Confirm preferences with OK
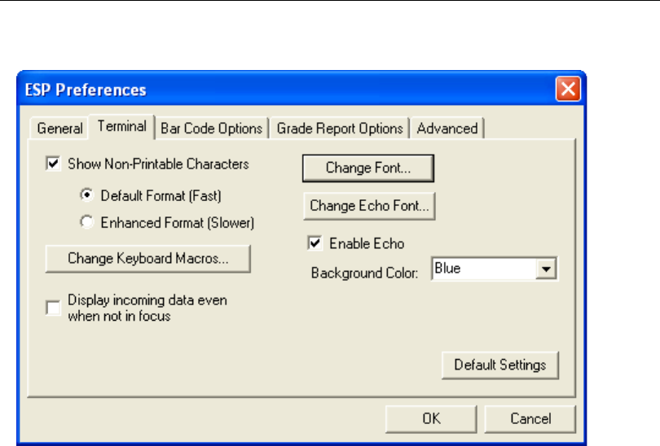Screen dimensions: 660x446 pyautogui.click(x=431, y=419)
